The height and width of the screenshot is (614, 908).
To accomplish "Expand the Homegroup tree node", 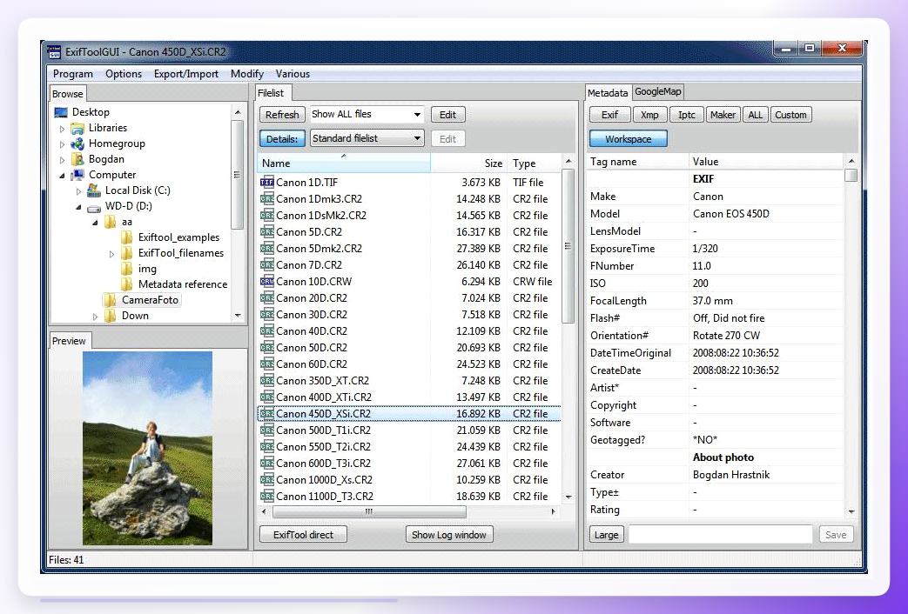I will (62, 144).
